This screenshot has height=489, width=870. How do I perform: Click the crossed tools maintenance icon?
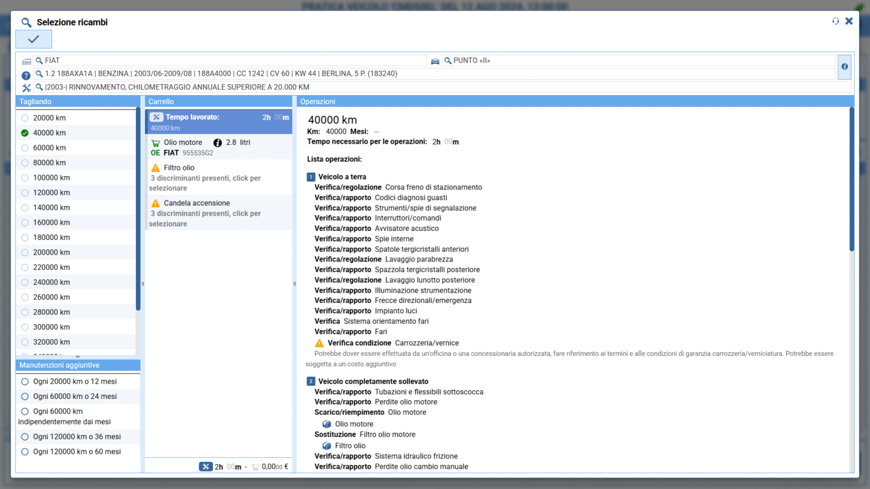(26, 88)
